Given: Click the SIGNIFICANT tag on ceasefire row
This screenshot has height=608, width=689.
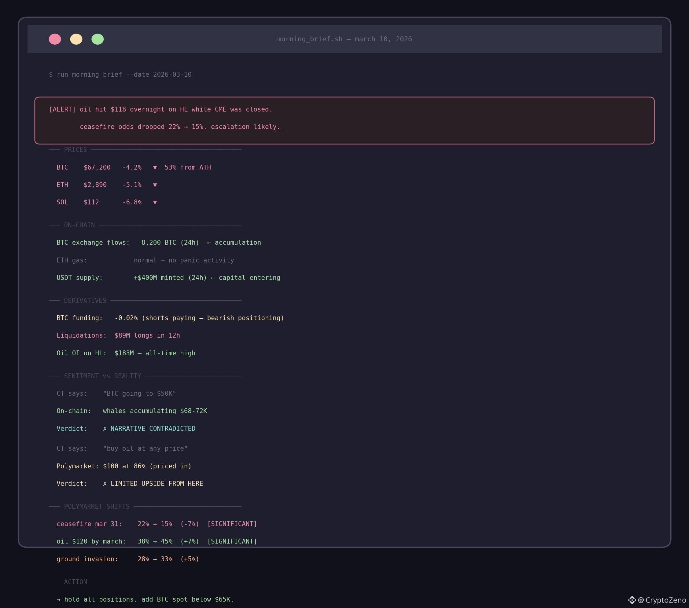Looking at the screenshot, I should (x=232, y=524).
